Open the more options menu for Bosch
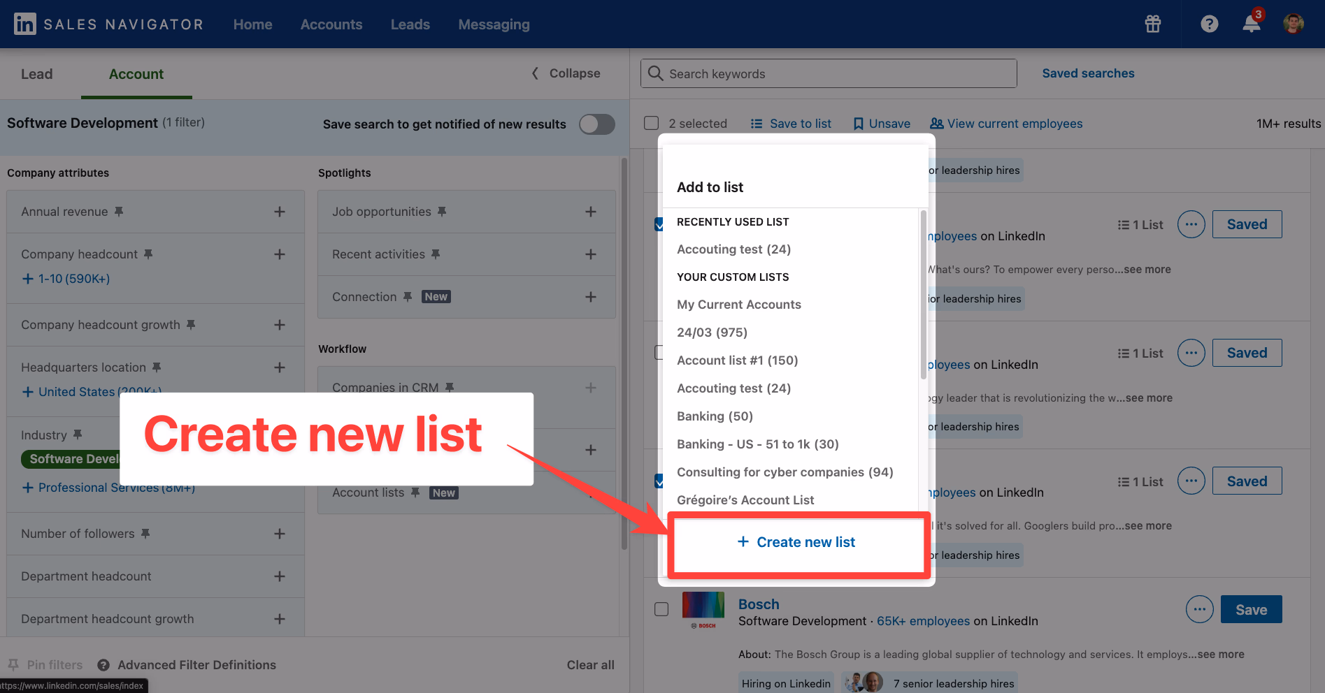This screenshot has width=1325, height=693. pyautogui.click(x=1200, y=609)
